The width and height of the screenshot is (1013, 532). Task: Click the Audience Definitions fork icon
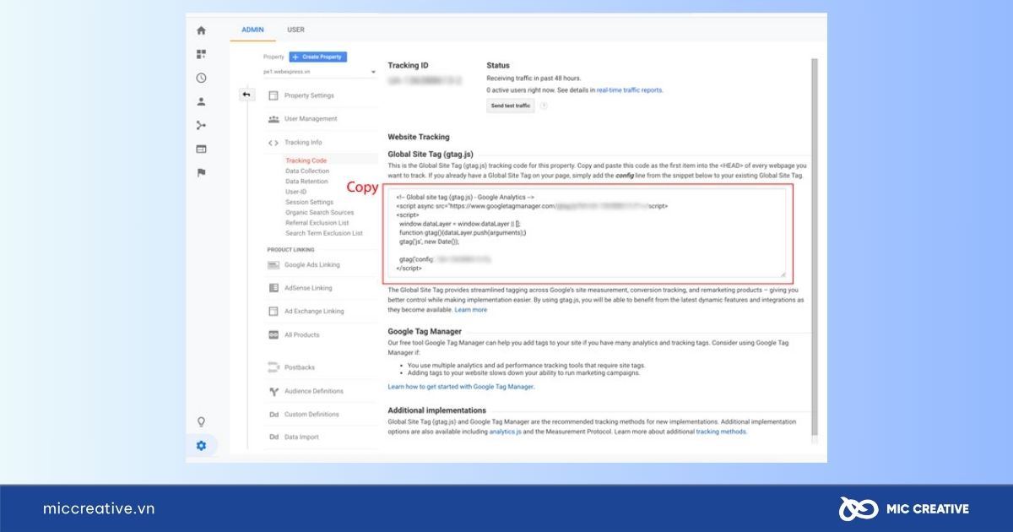pos(274,391)
